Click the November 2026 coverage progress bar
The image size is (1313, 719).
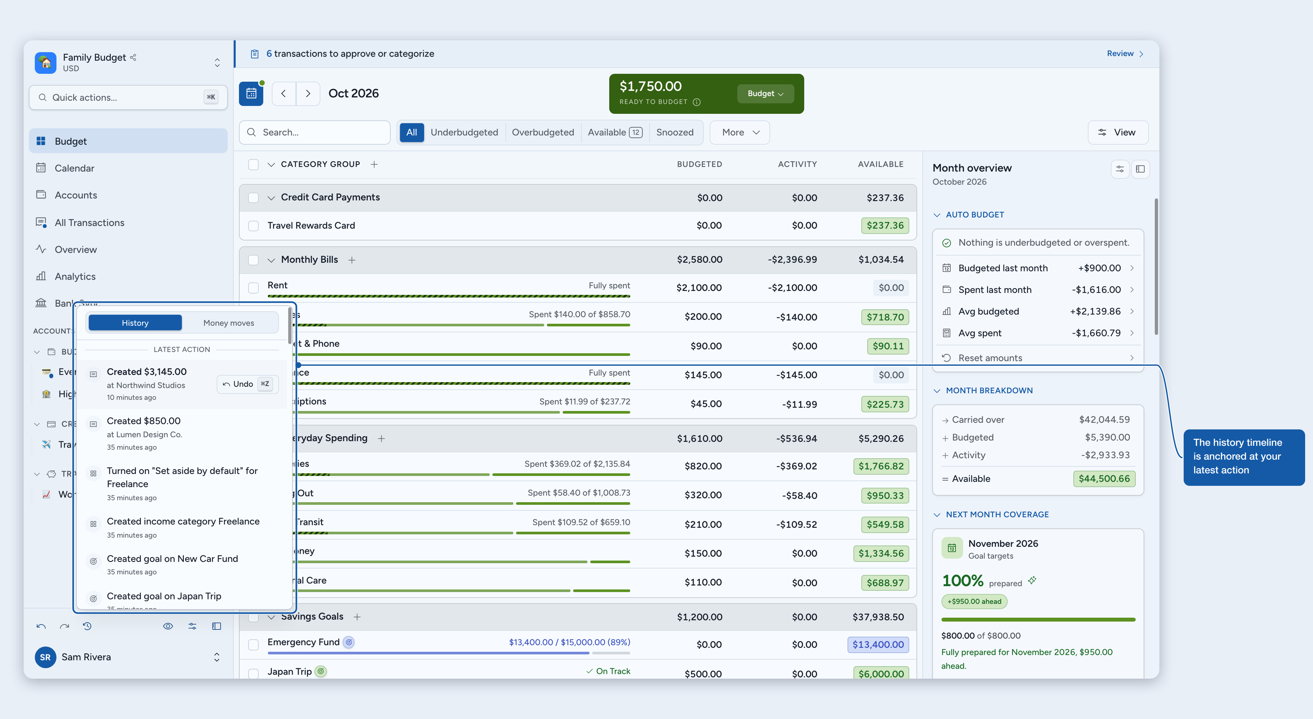point(1038,620)
